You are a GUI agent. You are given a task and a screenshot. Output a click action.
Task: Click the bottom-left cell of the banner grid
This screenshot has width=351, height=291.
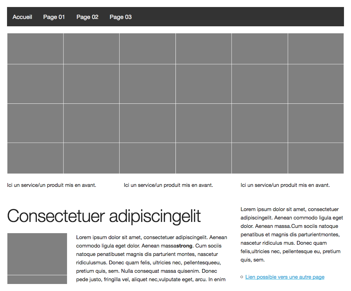tap(35, 158)
